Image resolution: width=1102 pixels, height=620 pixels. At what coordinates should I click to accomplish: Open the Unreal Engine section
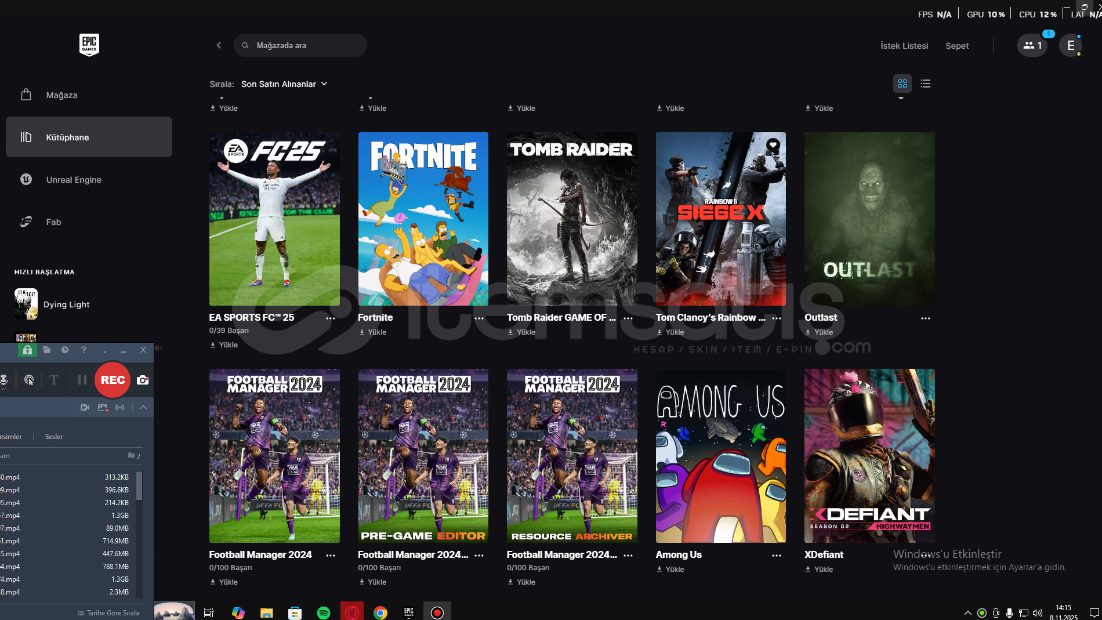tap(89, 180)
